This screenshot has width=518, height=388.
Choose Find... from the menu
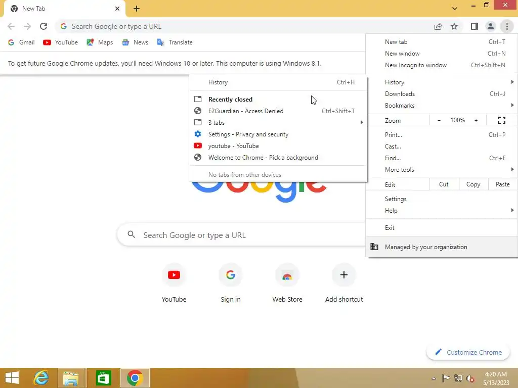click(x=442, y=158)
